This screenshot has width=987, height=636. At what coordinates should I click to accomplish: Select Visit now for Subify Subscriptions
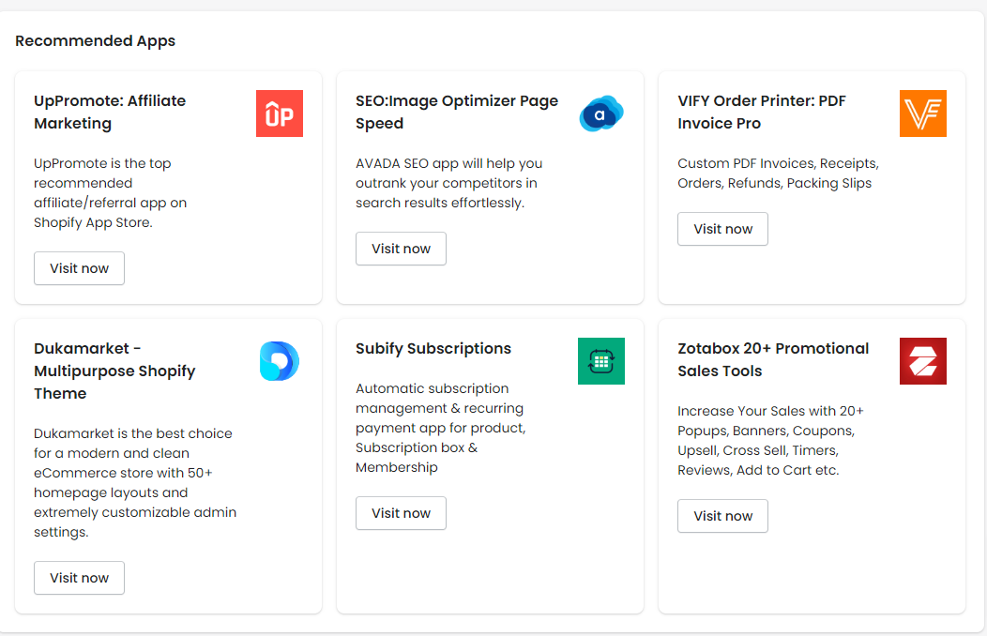401,513
